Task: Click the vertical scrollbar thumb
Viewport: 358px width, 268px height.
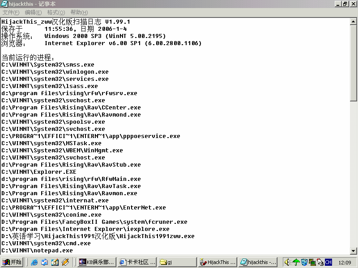Action: 353,63
